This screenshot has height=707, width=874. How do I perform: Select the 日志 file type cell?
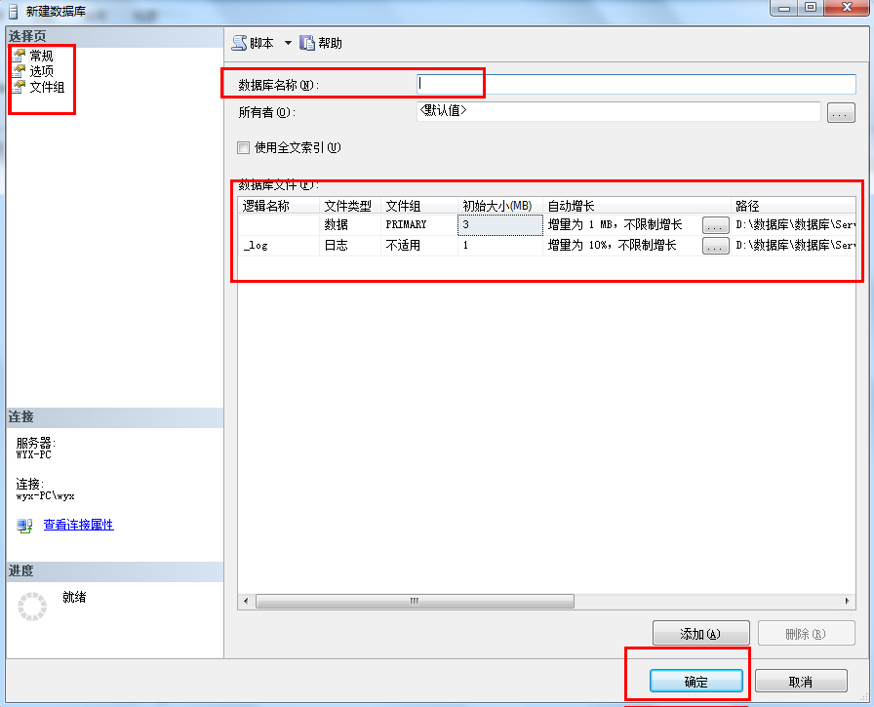tap(350, 245)
